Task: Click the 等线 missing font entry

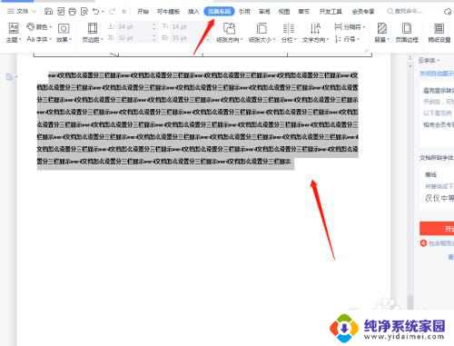Action: tap(430, 174)
